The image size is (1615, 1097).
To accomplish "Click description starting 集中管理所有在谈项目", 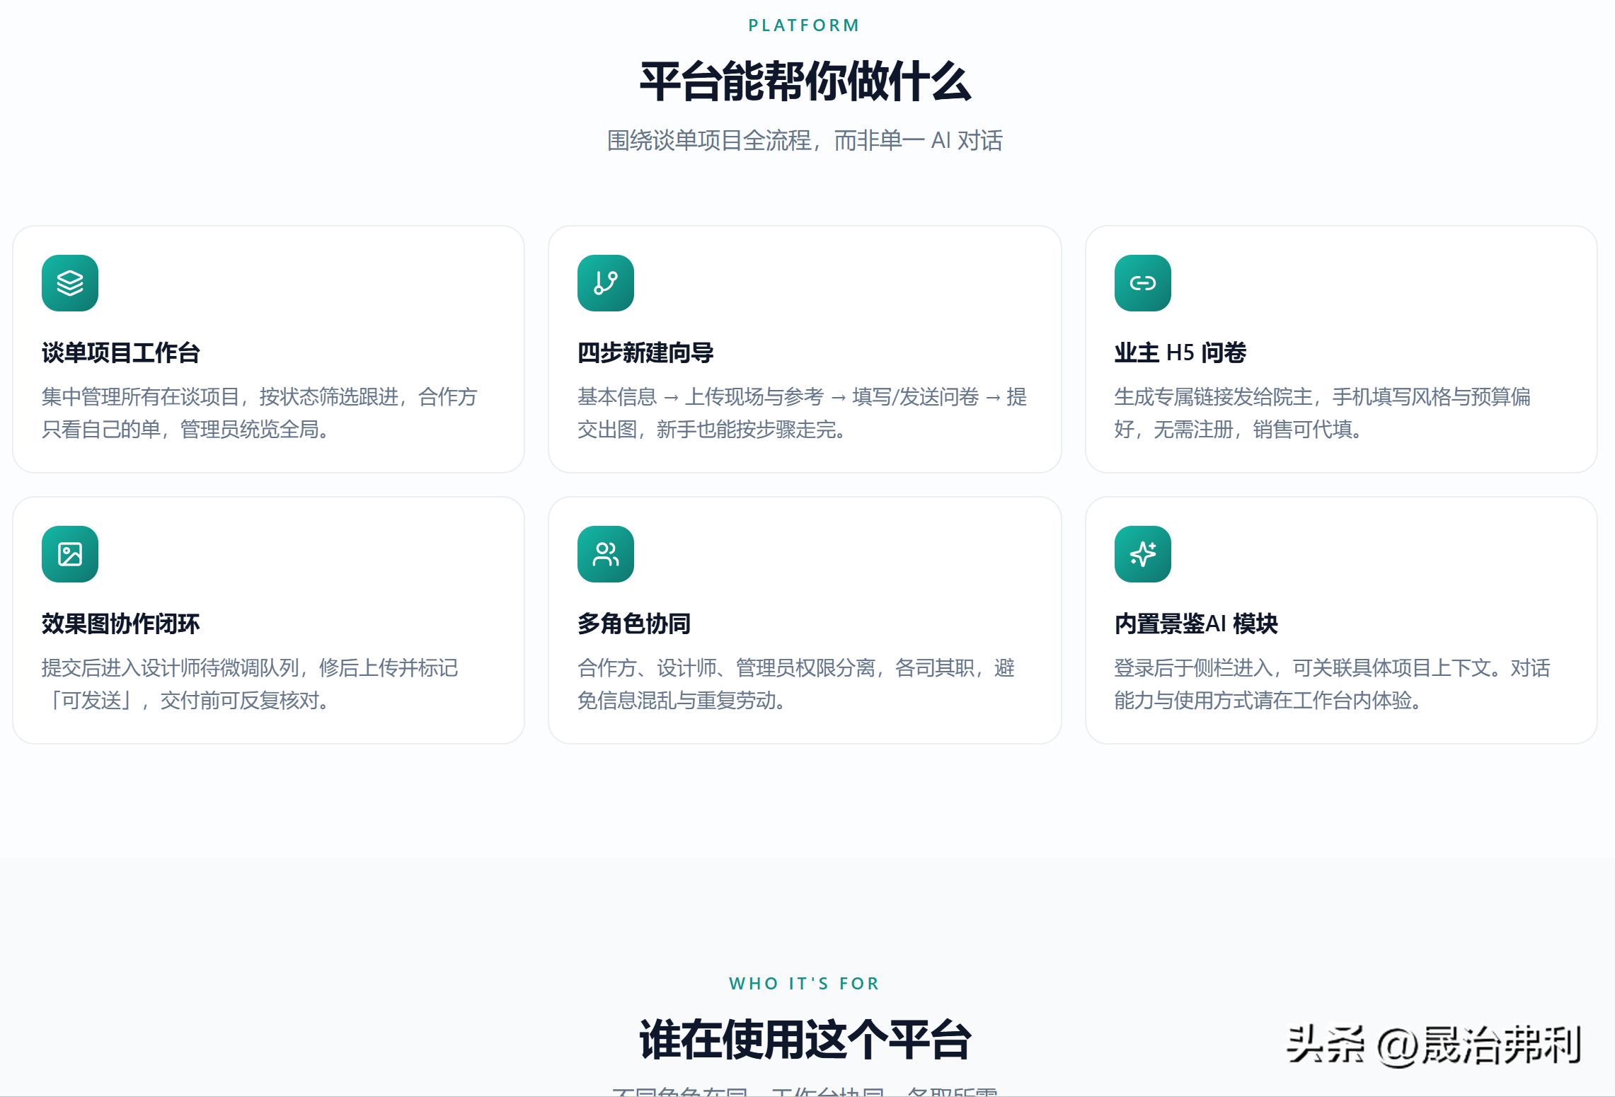I will [x=260, y=413].
